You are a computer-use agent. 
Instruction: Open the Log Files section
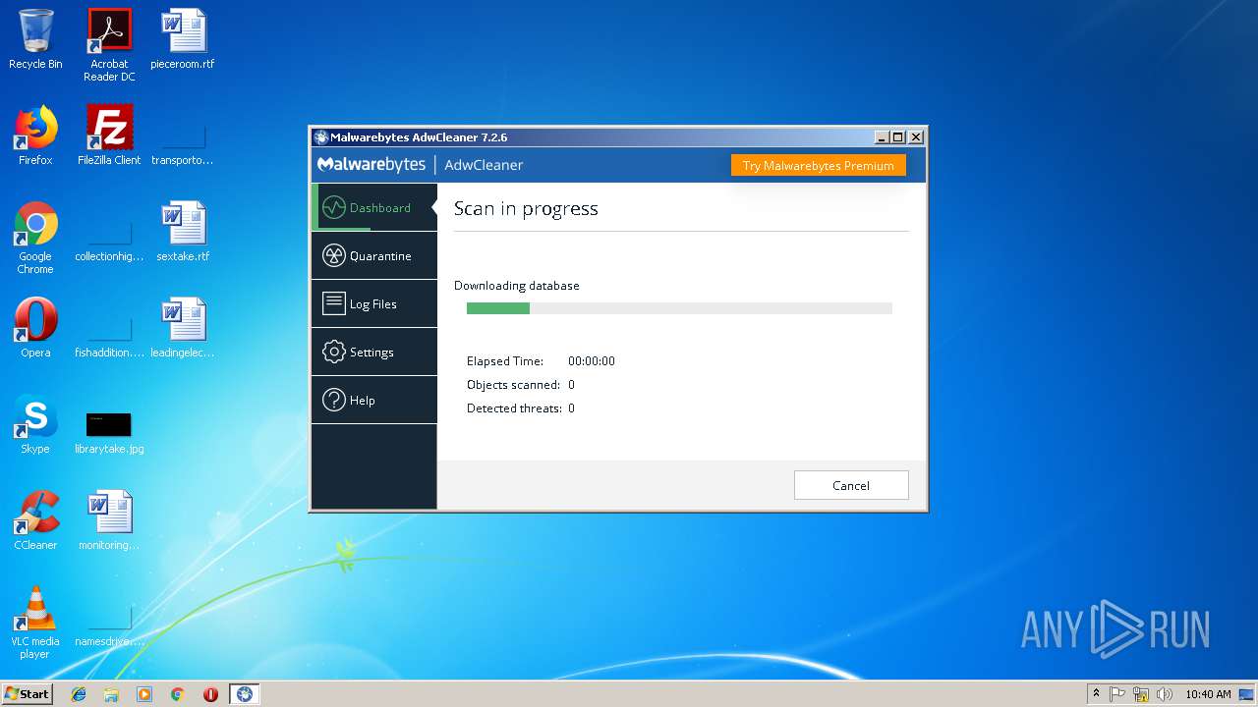pos(374,303)
